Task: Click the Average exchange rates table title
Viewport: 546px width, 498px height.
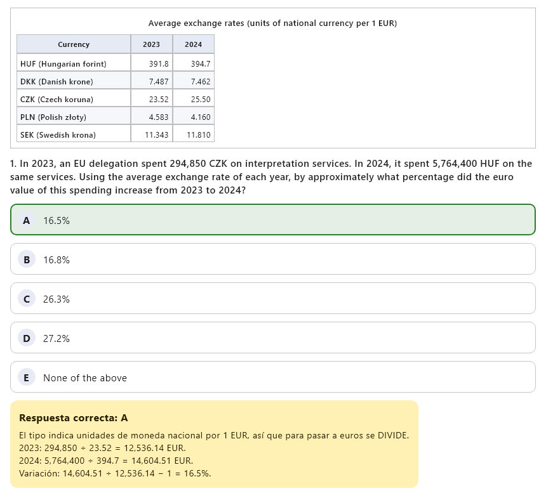Action: [x=272, y=23]
